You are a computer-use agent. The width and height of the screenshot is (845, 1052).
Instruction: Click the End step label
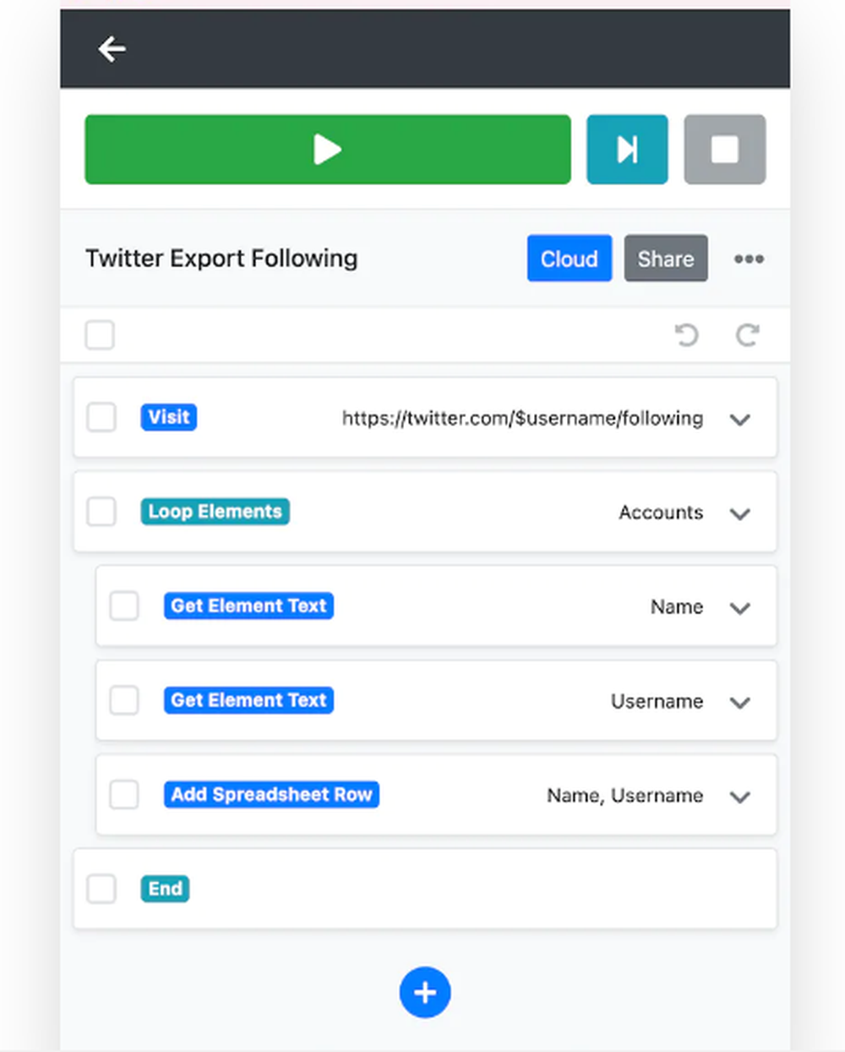[165, 888]
